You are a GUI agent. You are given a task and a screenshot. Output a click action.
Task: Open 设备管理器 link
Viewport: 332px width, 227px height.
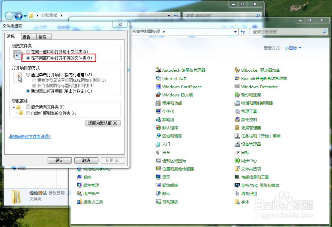251,144
